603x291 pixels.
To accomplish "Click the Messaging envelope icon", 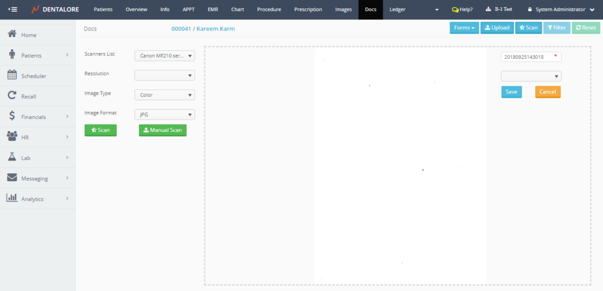I will [x=12, y=177].
